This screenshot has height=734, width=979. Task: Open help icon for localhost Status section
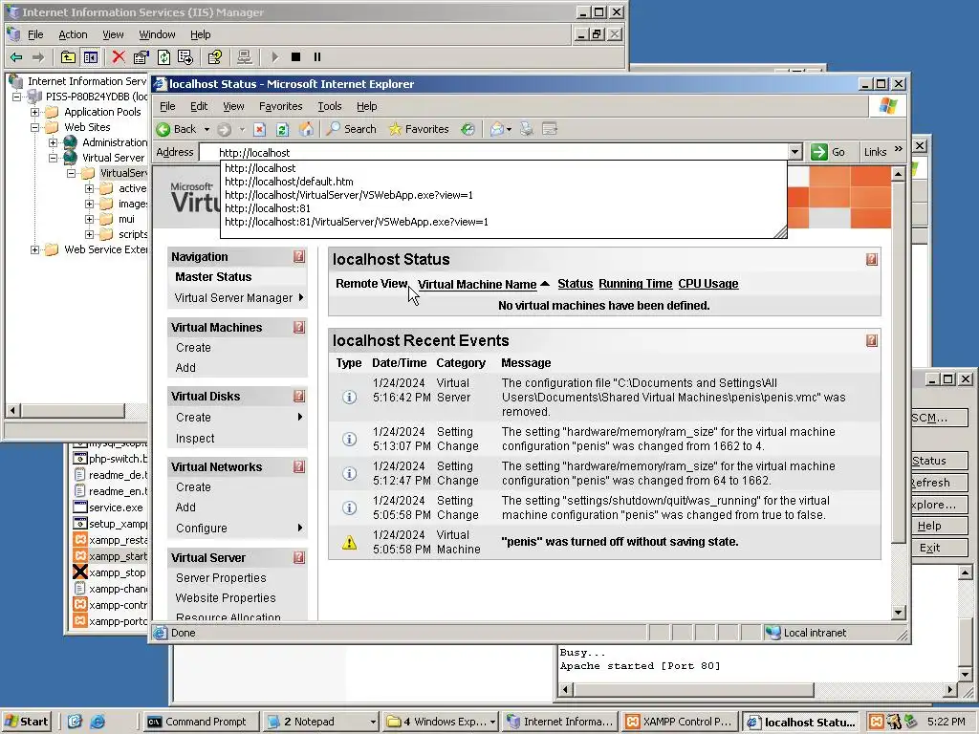click(872, 259)
